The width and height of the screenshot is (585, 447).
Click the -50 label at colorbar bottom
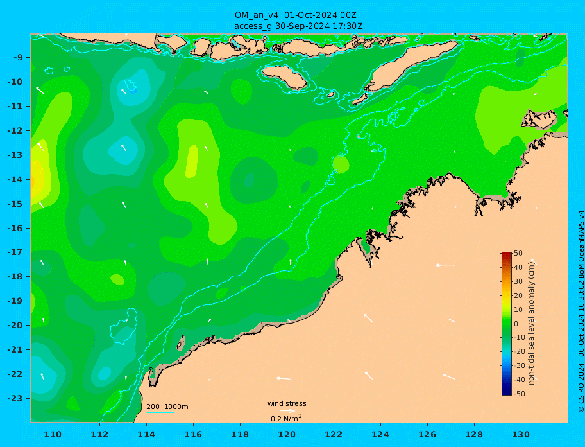point(519,394)
